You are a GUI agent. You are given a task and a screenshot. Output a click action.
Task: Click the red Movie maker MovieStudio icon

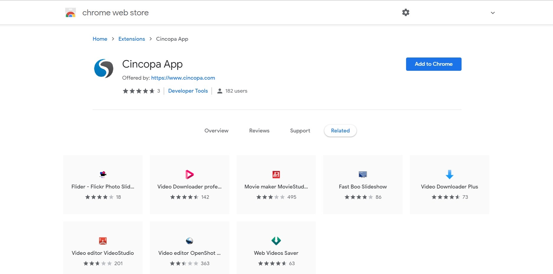click(276, 174)
